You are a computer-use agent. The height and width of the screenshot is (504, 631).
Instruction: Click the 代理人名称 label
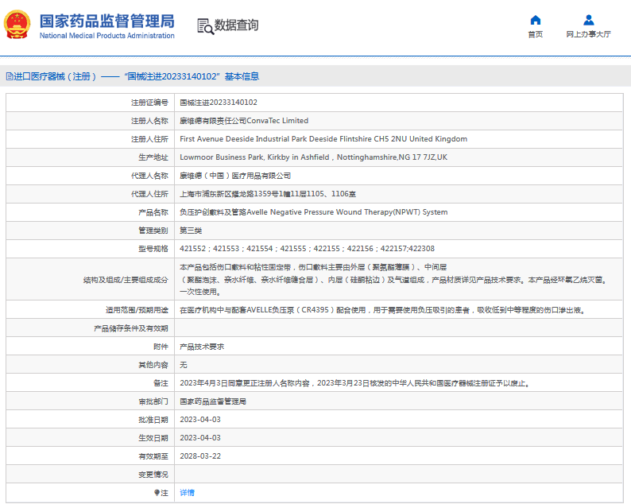(x=149, y=176)
